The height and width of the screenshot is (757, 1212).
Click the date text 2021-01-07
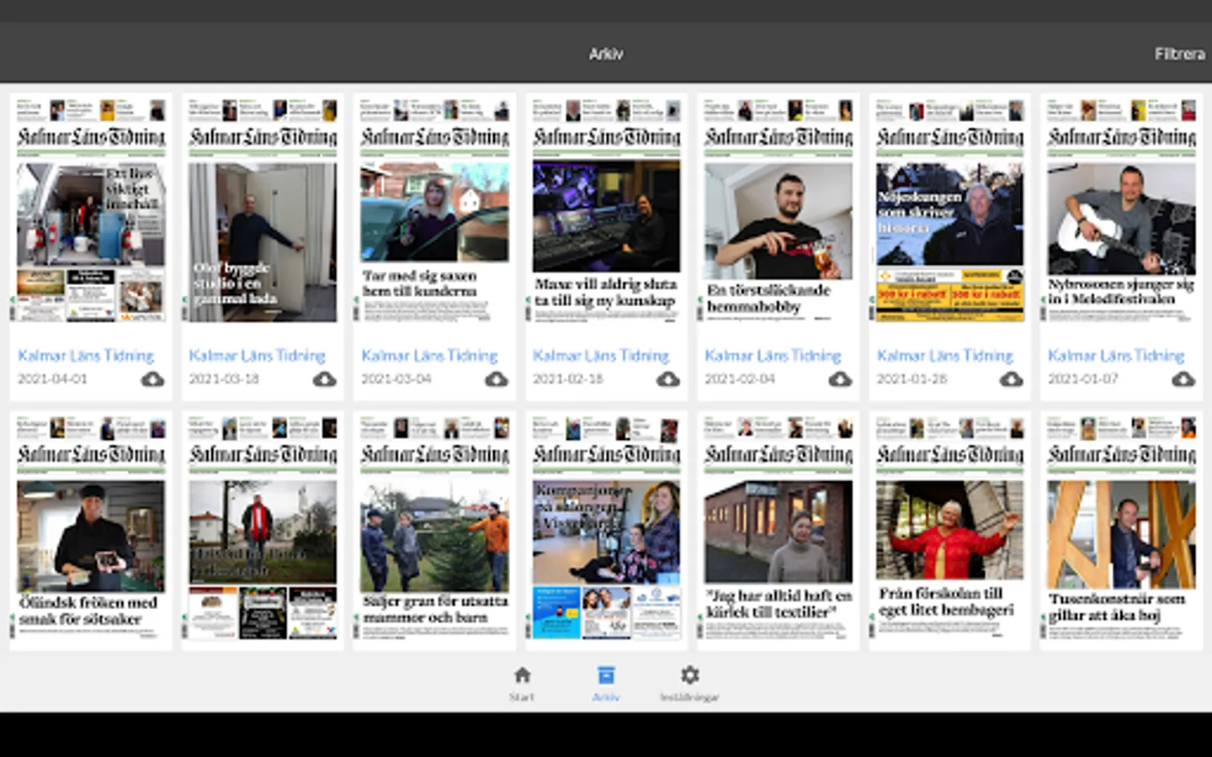click(1083, 379)
